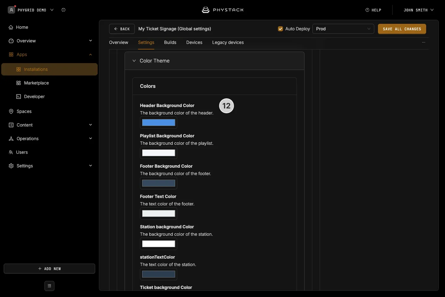The height and width of the screenshot is (297, 445).
Task: Expand the Overview sidebar section
Action: point(91,41)
